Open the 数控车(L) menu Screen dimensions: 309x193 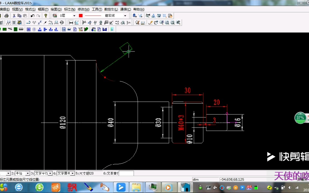pos(111,9)
